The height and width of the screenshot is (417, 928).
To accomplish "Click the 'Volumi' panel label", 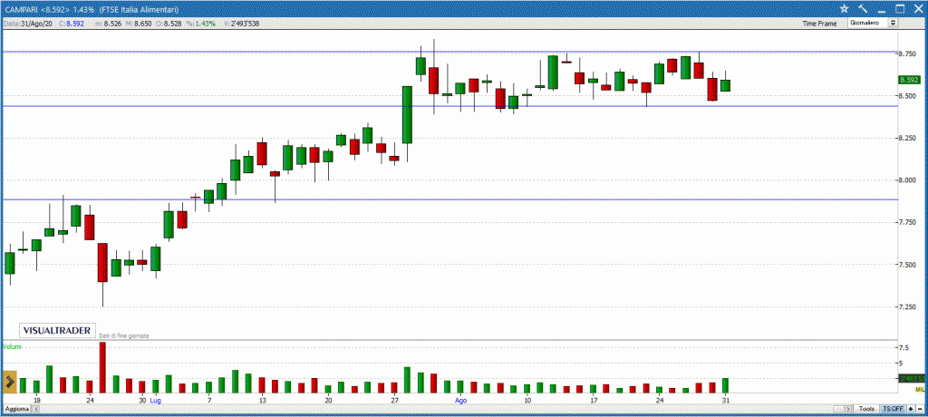I will point(13,346).
